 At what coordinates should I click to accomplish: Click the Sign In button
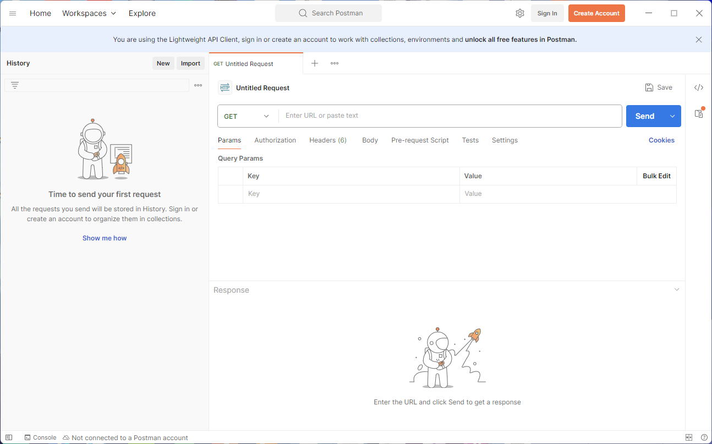point(547,13)
